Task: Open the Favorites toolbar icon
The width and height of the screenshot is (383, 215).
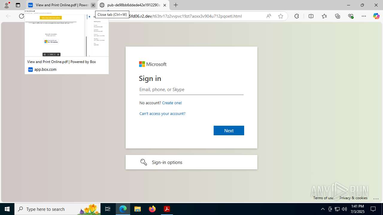Action: click(324, 16)
